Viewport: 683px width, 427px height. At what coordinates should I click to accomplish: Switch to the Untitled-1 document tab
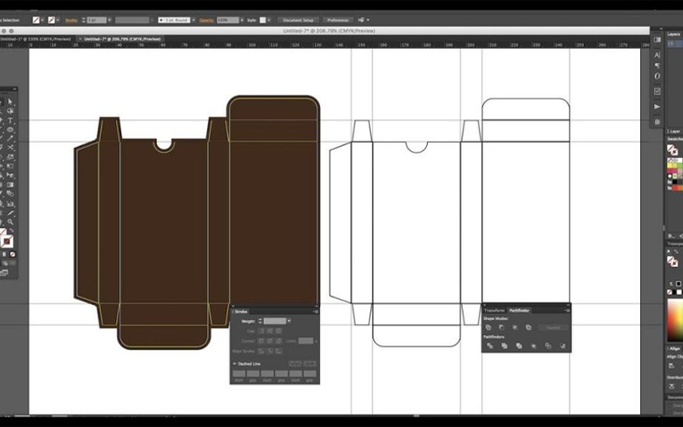(x=36, y=38)
